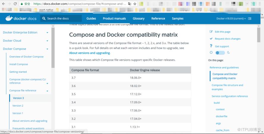Click the browser address bar URL

pos(80,4)
